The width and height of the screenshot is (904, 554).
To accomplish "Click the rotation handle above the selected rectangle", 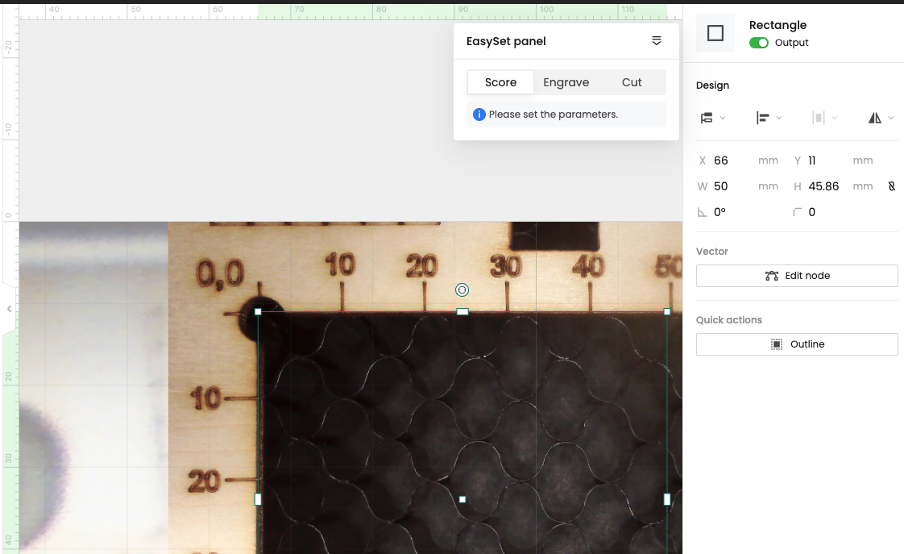I will (x=462, y=289).
